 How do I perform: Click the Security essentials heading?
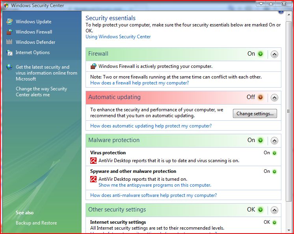click(110, 18)
